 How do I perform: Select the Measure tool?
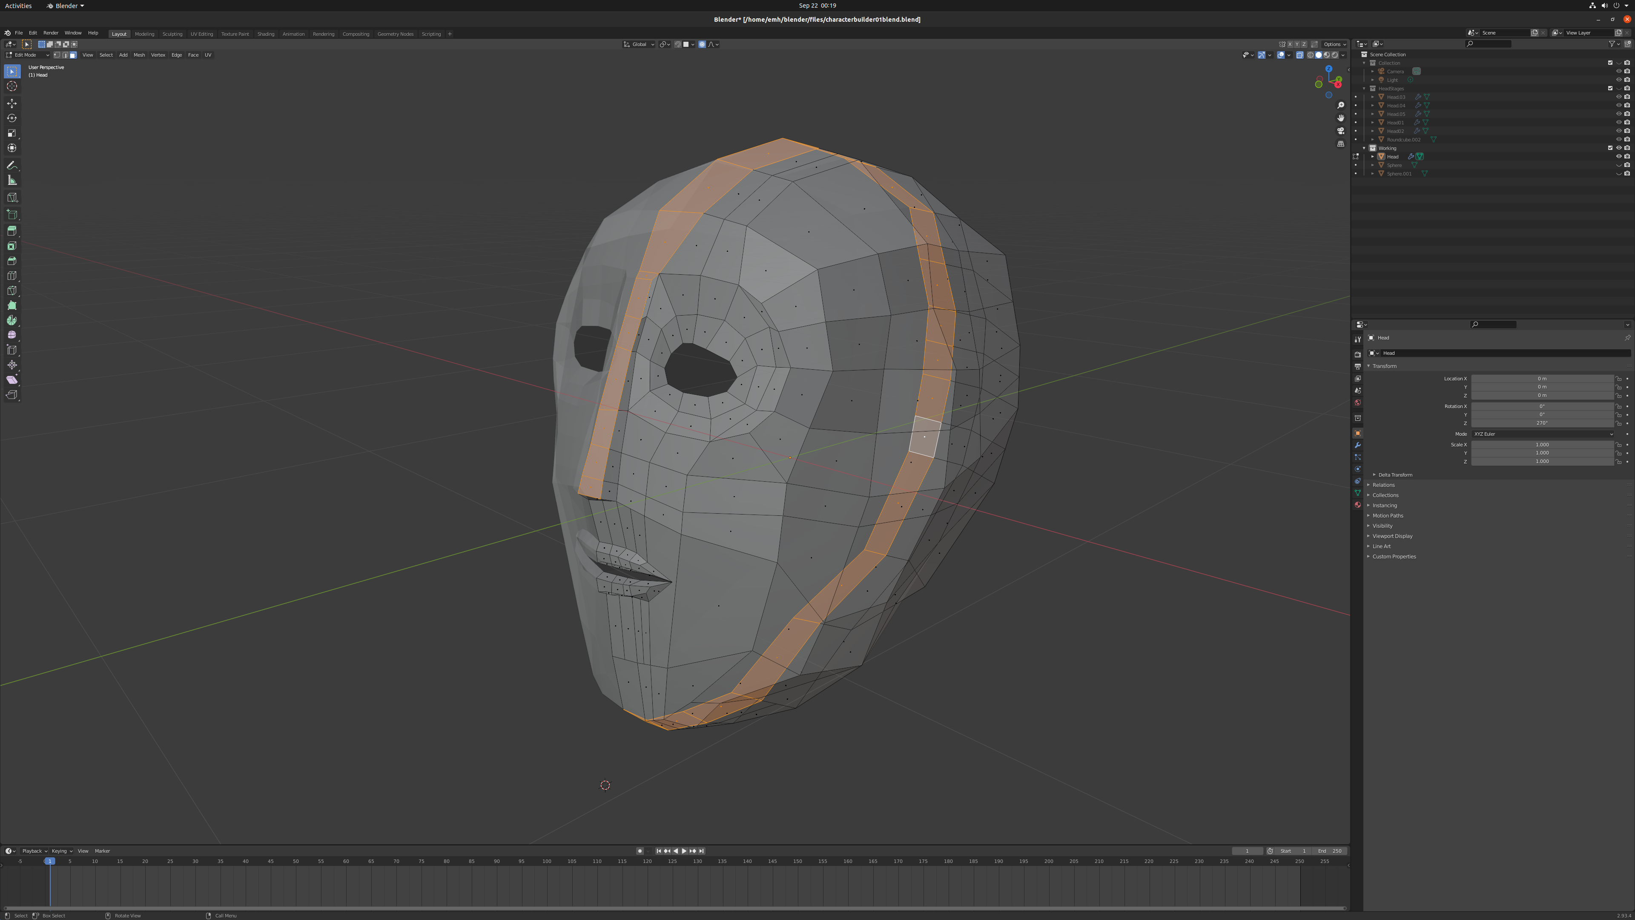12,181
